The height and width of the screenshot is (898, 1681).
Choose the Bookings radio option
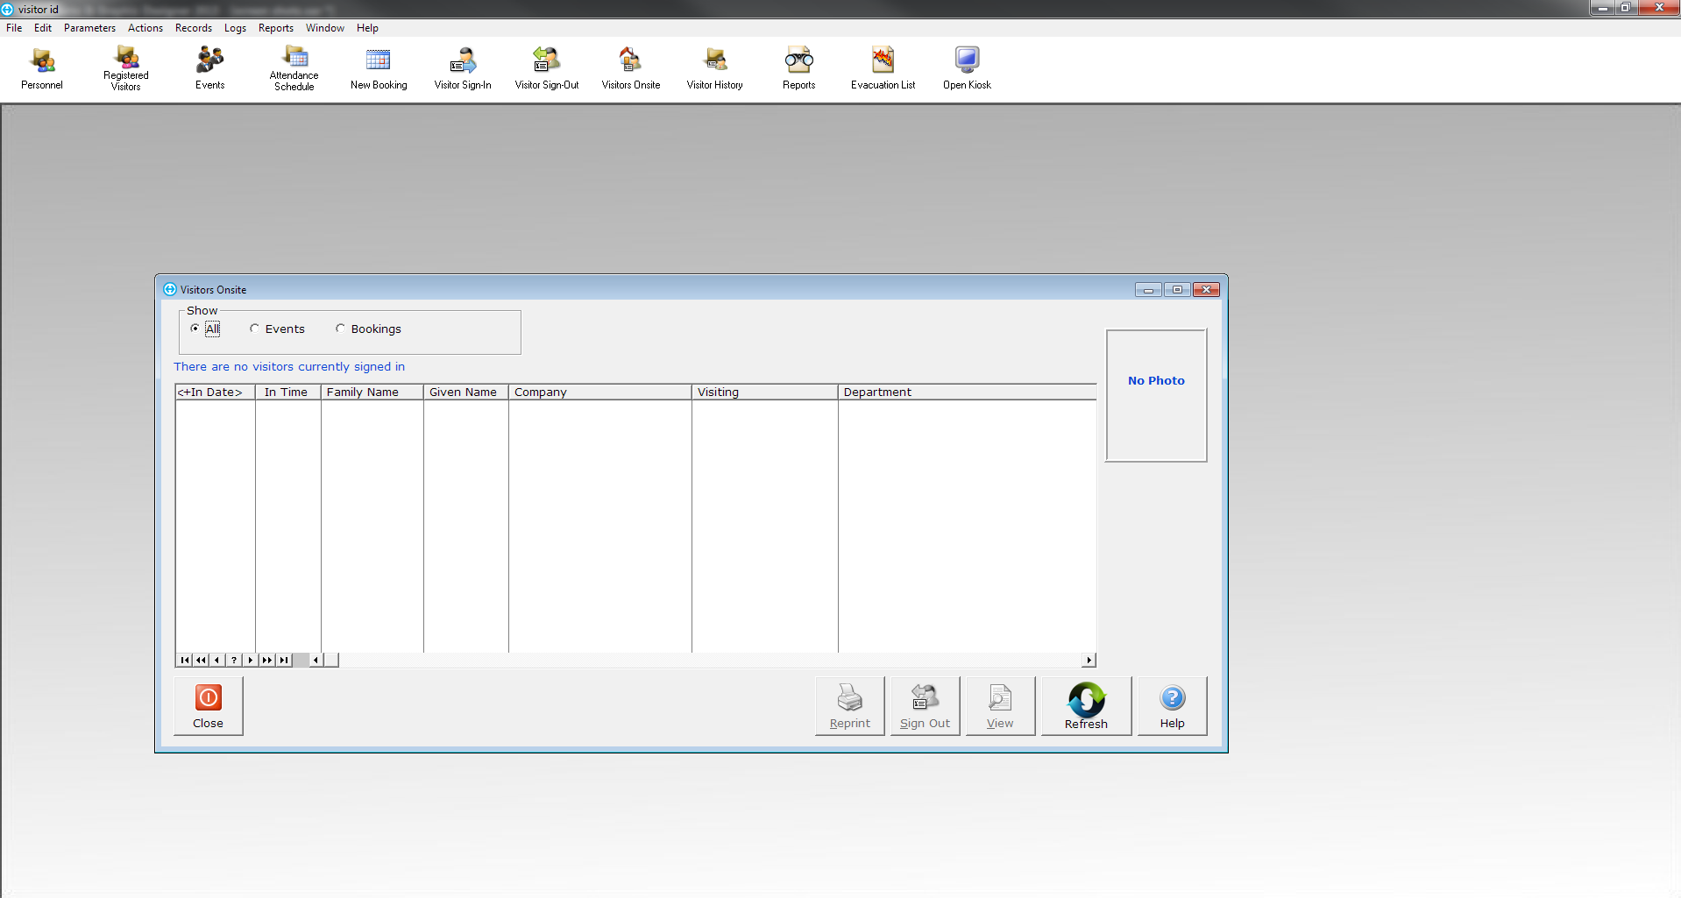[341, 329]
